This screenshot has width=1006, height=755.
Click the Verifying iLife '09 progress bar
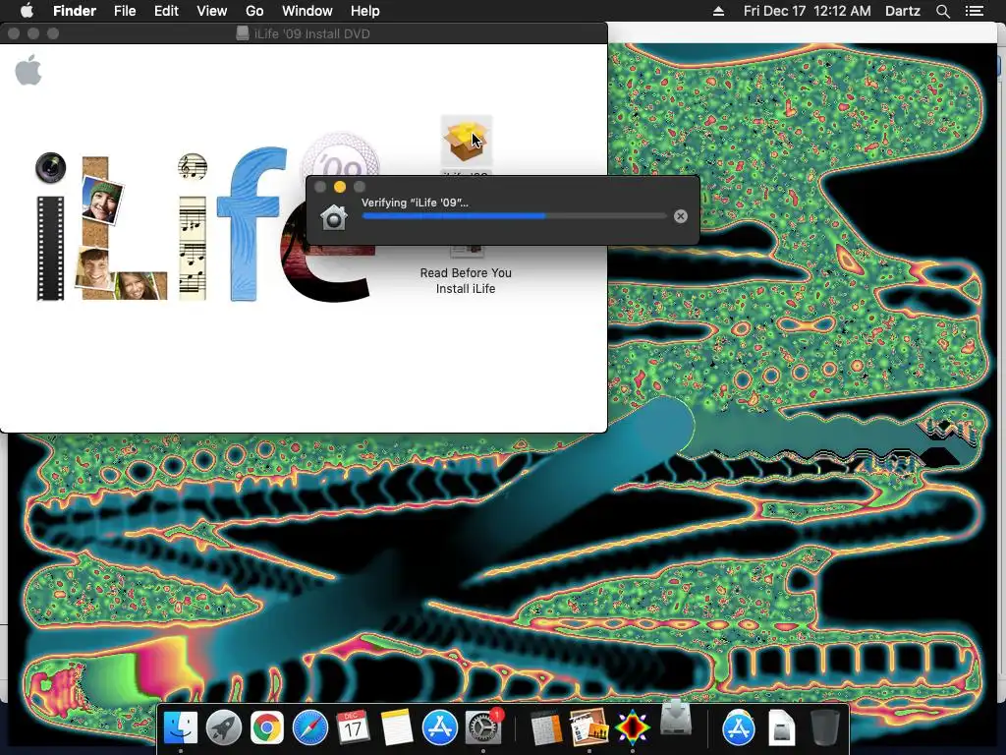pyautogui.click(x=515, y=216)
